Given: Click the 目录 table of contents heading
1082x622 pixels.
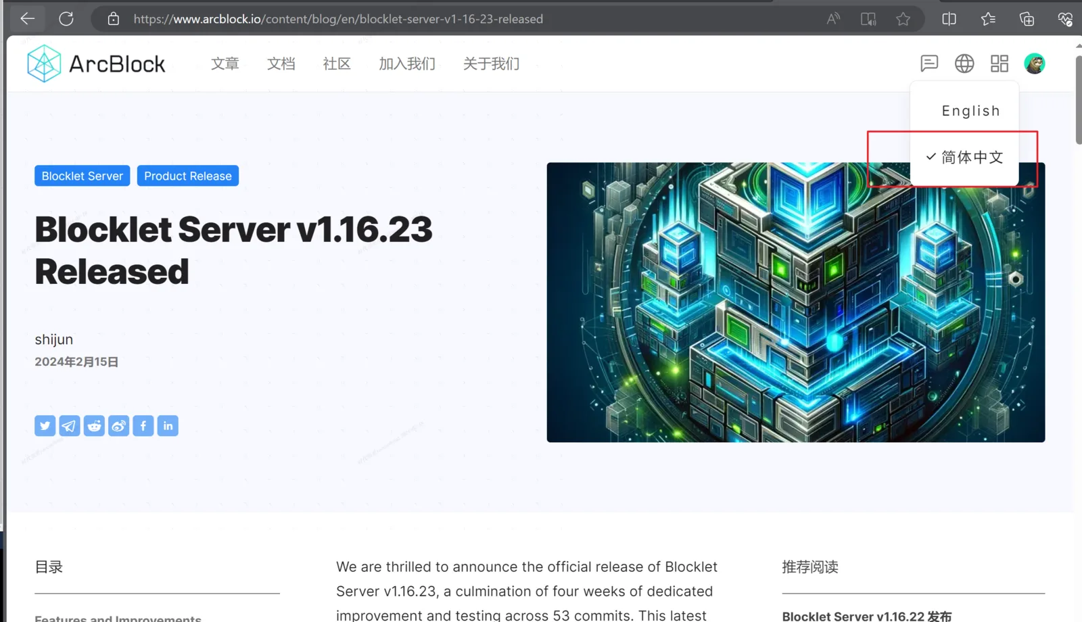Looking at the screenshot, I should [x=49, y=567].
